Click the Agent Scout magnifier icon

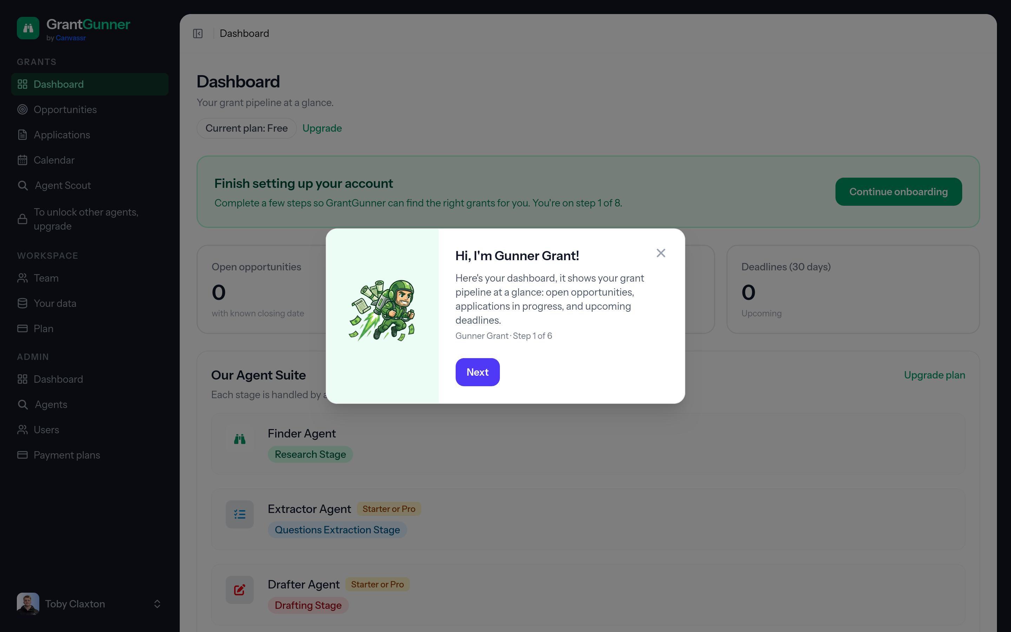point(23,186)
